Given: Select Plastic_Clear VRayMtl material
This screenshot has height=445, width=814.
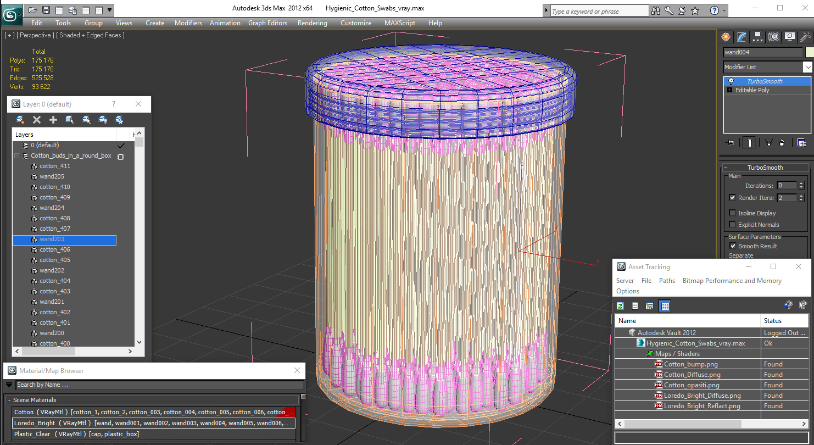Looking at the screenshot, I should click(x=154, y=434).
